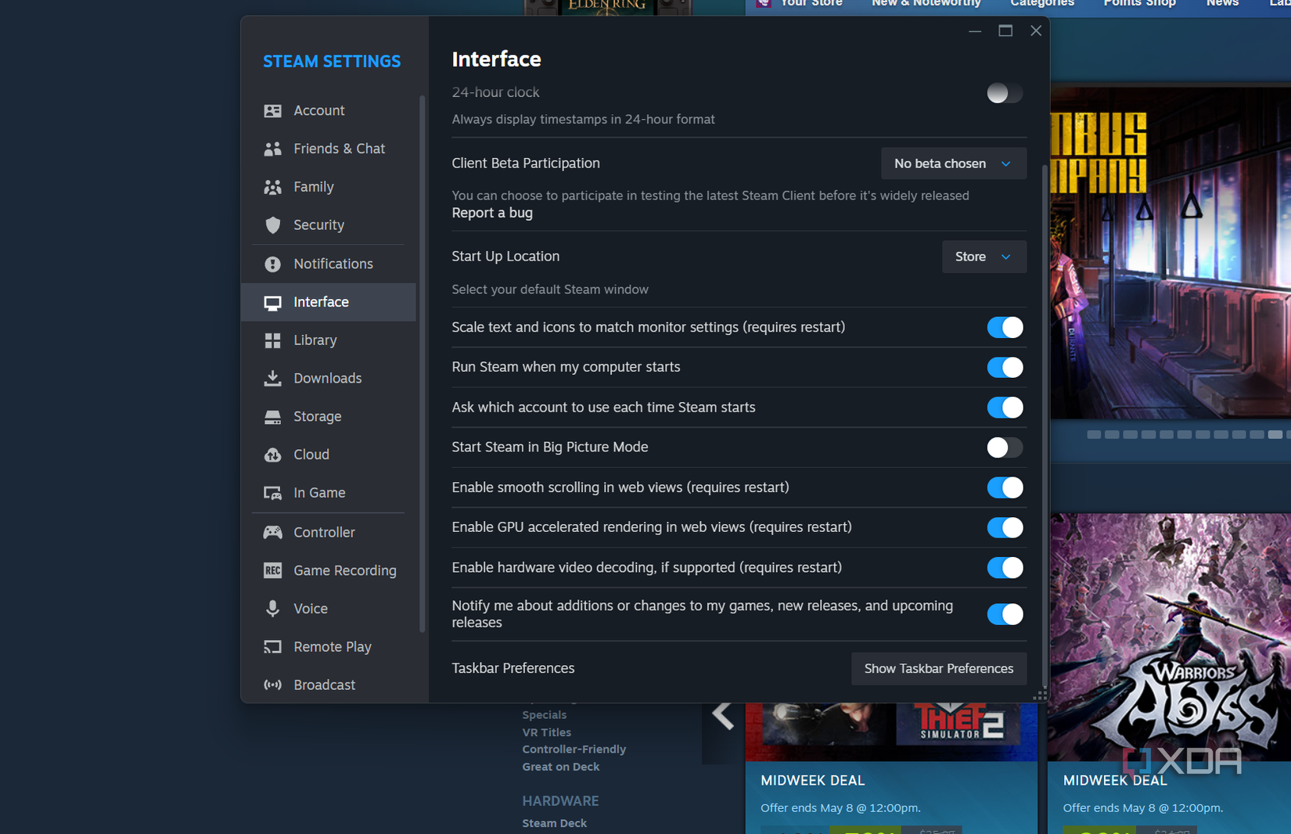This screenshot has width=1291, height=834.
Task: Open the Downloads settings section
Action: (x=329, y=379)
